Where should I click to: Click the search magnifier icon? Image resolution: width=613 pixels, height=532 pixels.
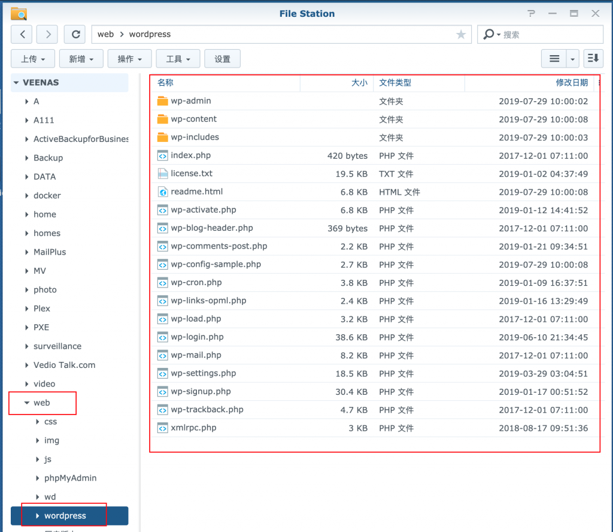pos(488,34)
